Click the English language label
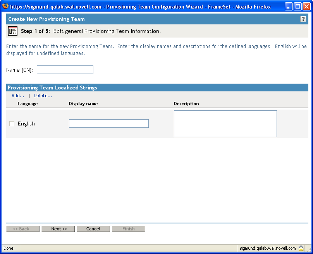 click(x=26, y=124)
